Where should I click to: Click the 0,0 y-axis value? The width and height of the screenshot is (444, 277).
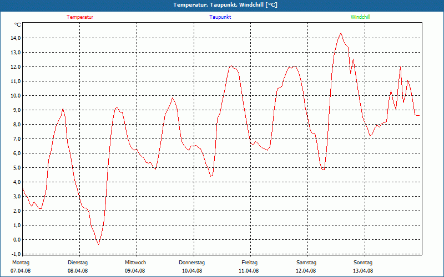click(17, 240)
